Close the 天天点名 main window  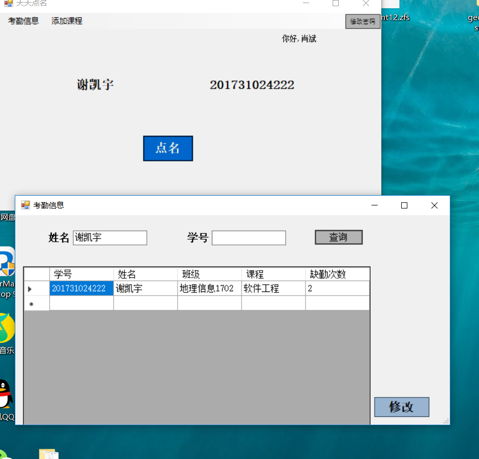(366, 4)
